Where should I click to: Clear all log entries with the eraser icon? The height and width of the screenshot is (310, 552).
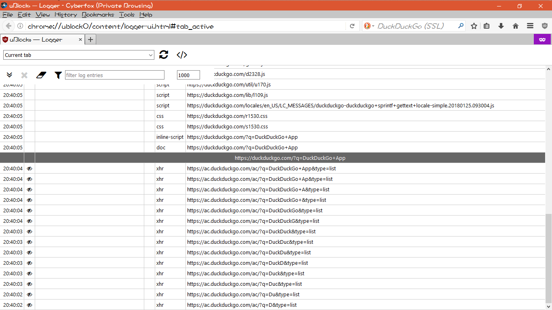point(41,75)
